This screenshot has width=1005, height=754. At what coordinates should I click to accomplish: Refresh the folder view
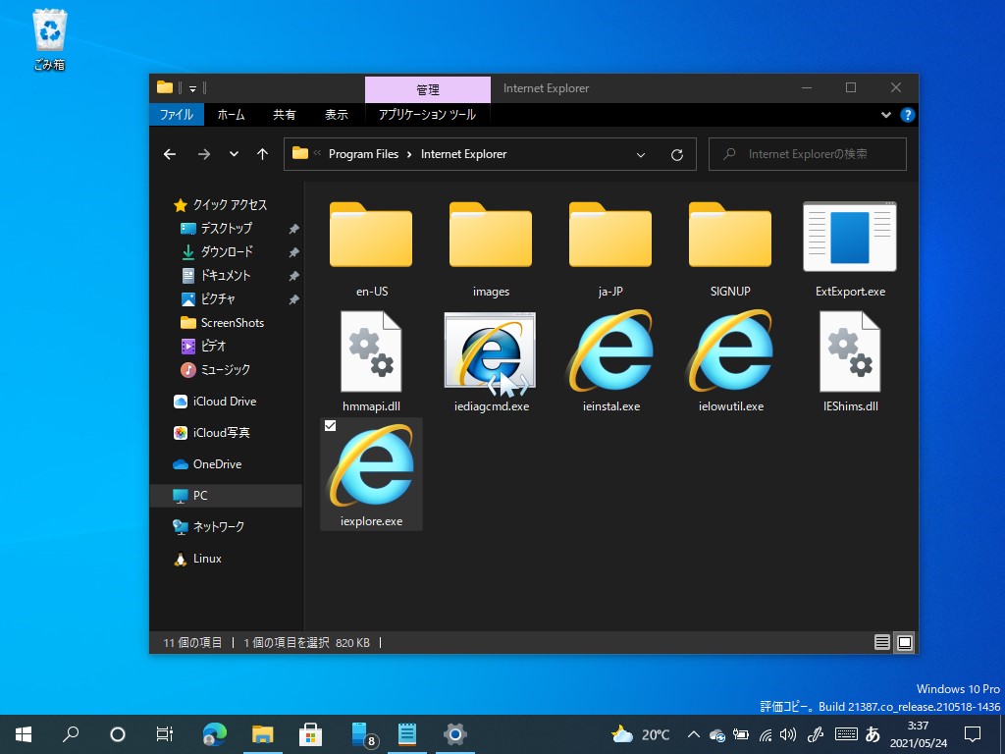point(676,154)
